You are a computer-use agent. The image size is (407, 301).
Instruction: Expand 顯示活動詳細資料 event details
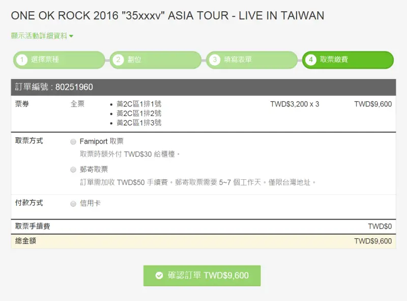[39, 36]
